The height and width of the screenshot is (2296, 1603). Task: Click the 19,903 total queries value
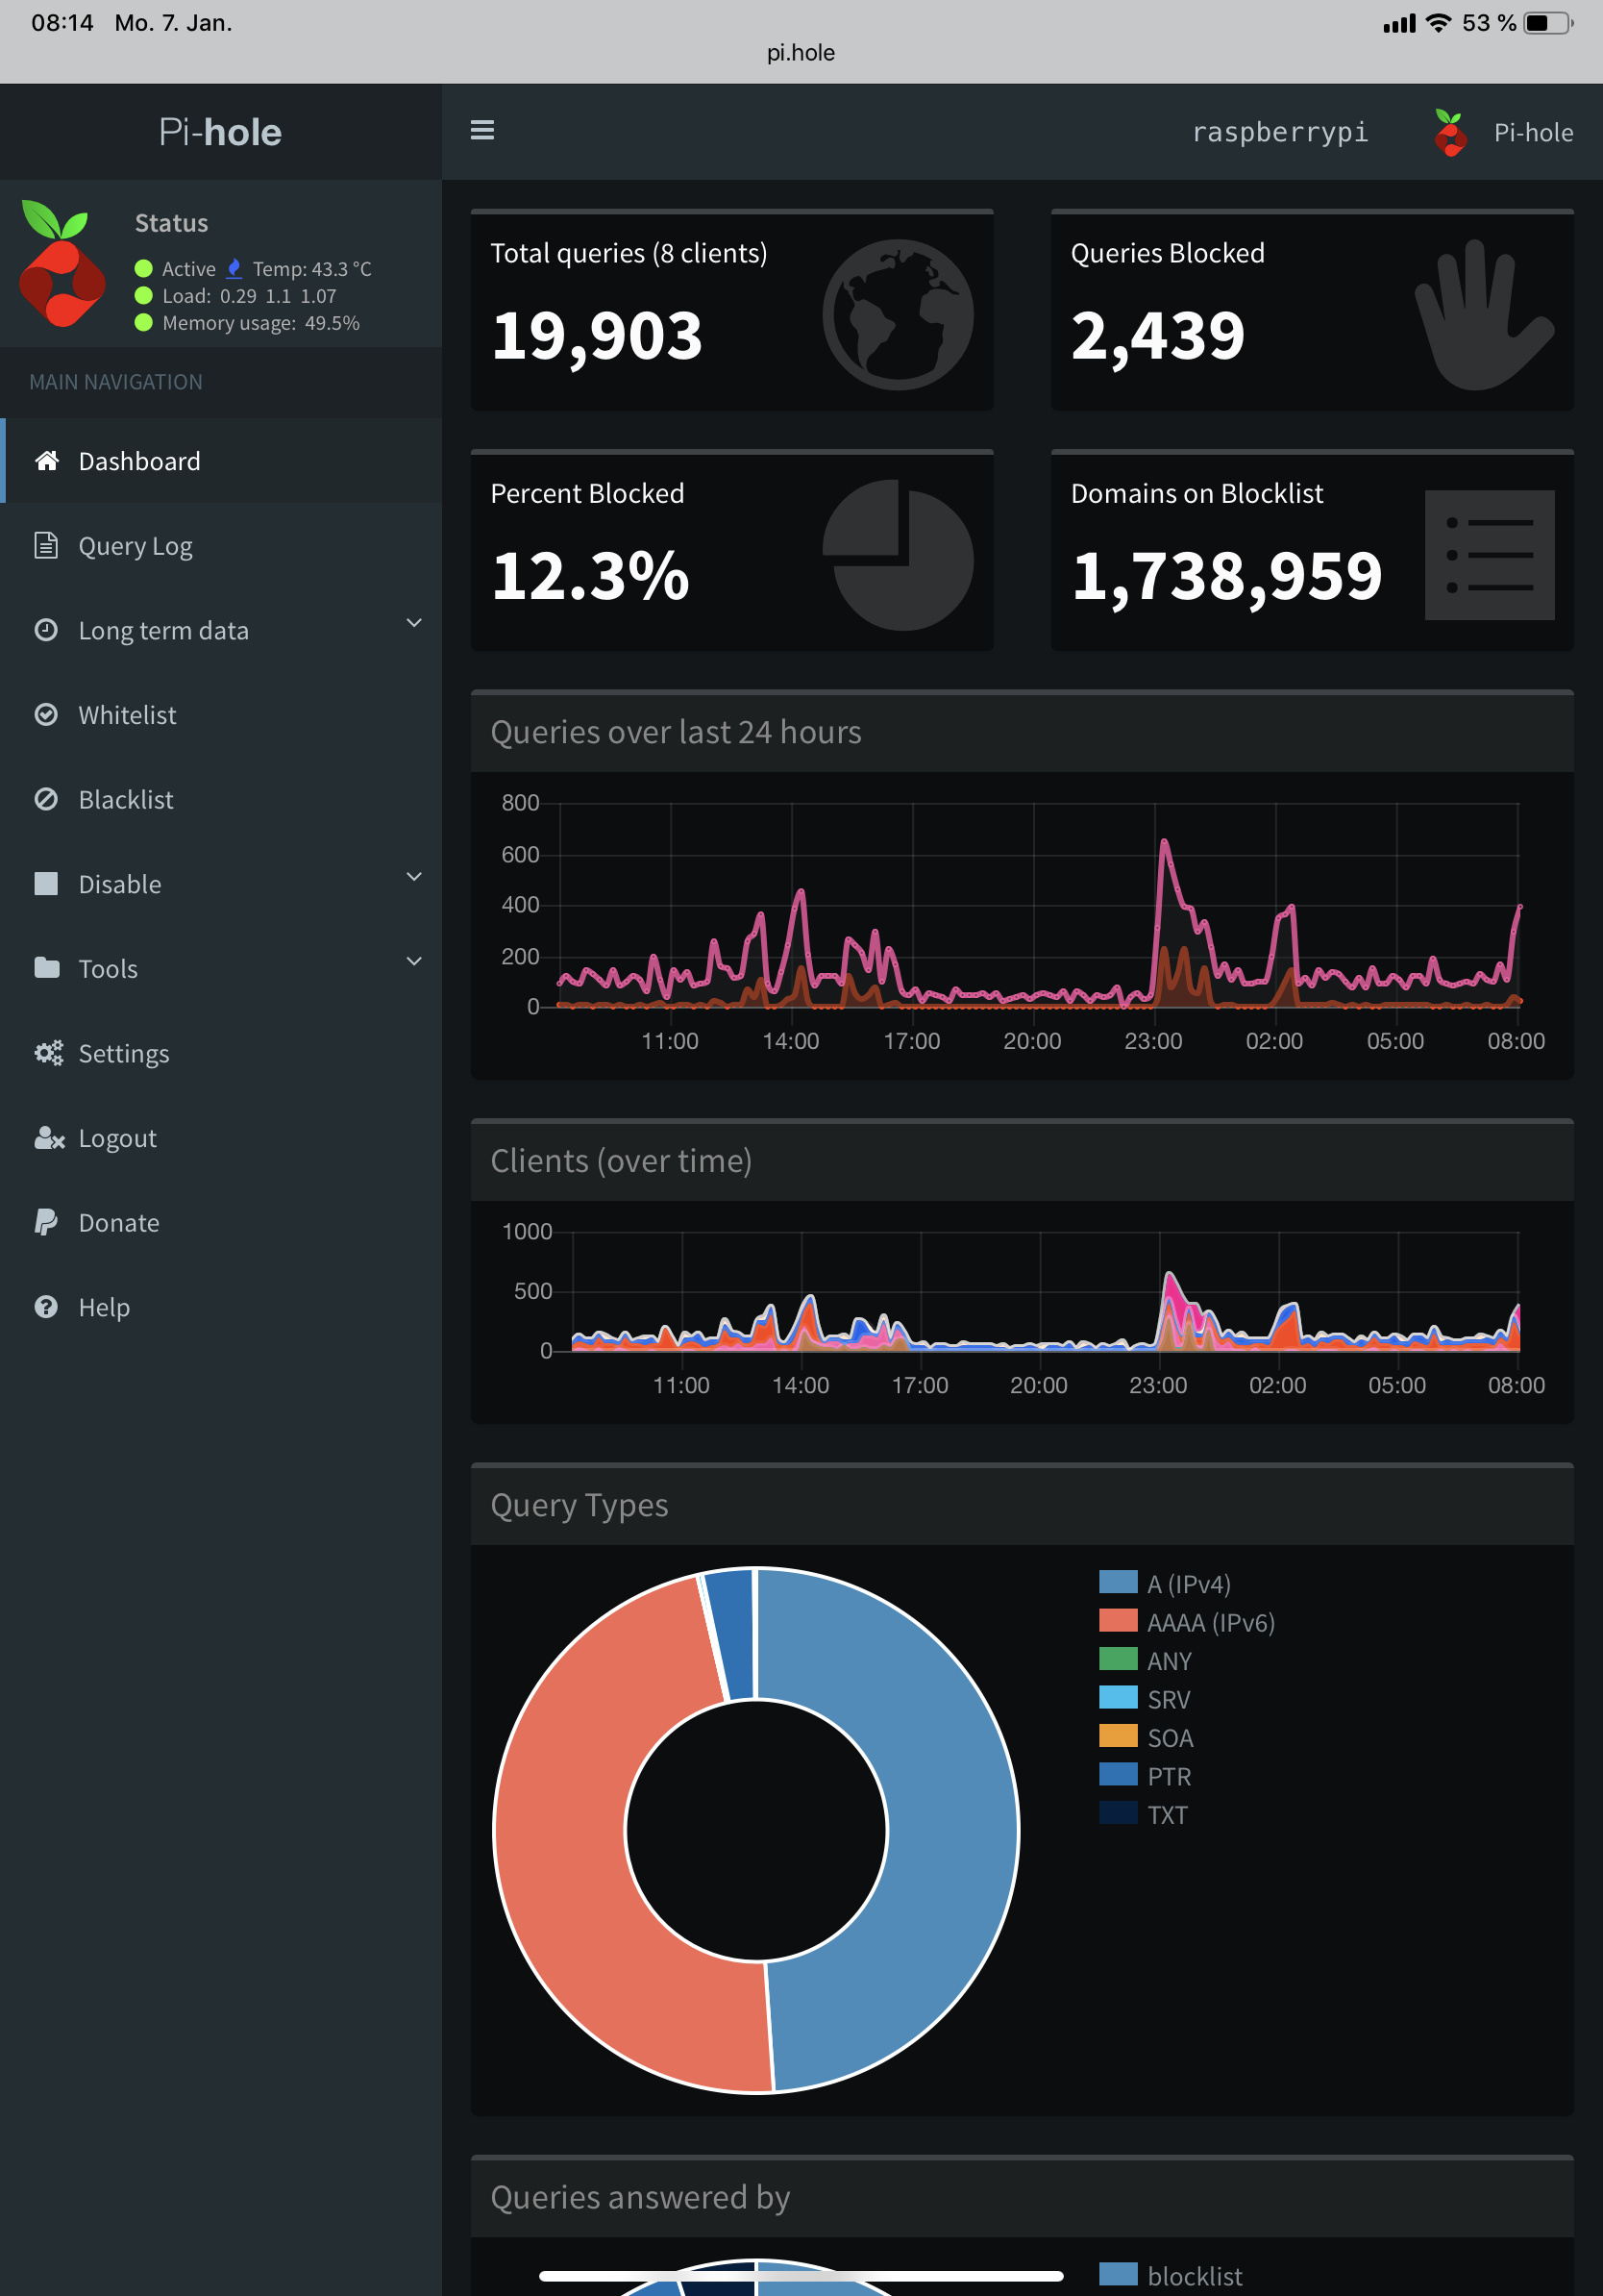coord(597,335)
